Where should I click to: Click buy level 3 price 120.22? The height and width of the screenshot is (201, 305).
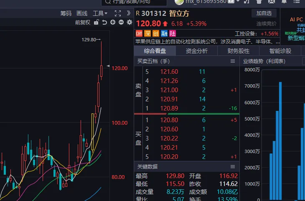point(169,138)
